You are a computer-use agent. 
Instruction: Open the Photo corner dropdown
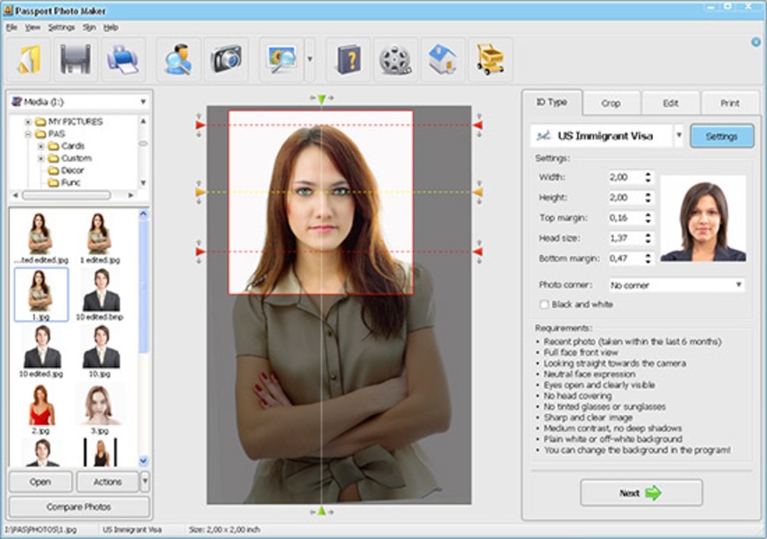738,285
